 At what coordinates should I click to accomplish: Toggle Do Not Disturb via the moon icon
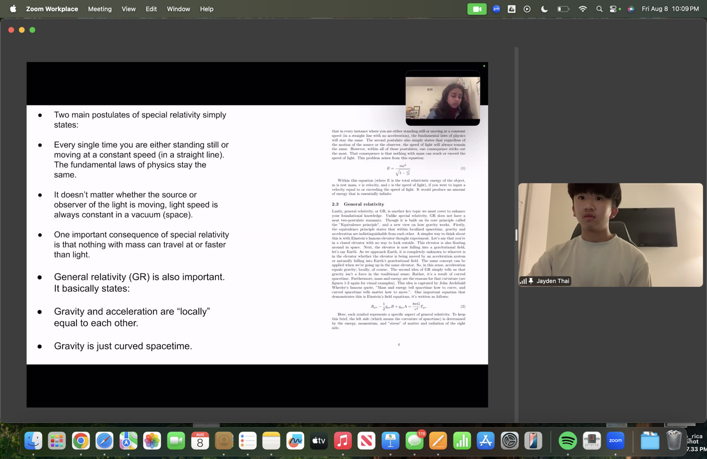[x=544, y=9]
